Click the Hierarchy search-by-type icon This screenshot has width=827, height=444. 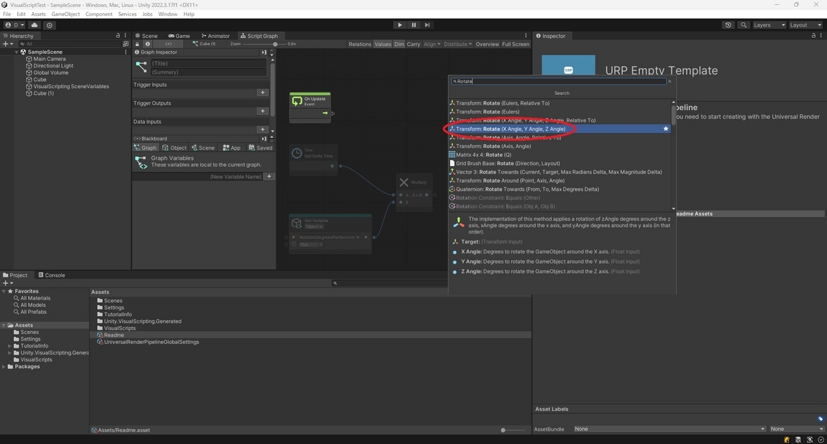(x=125, y=43)
